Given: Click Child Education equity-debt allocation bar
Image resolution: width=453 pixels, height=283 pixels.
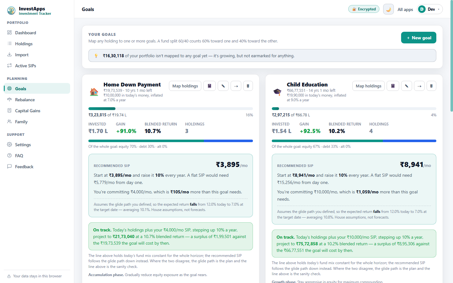Looking at the screenshot, I should [354, 141].
